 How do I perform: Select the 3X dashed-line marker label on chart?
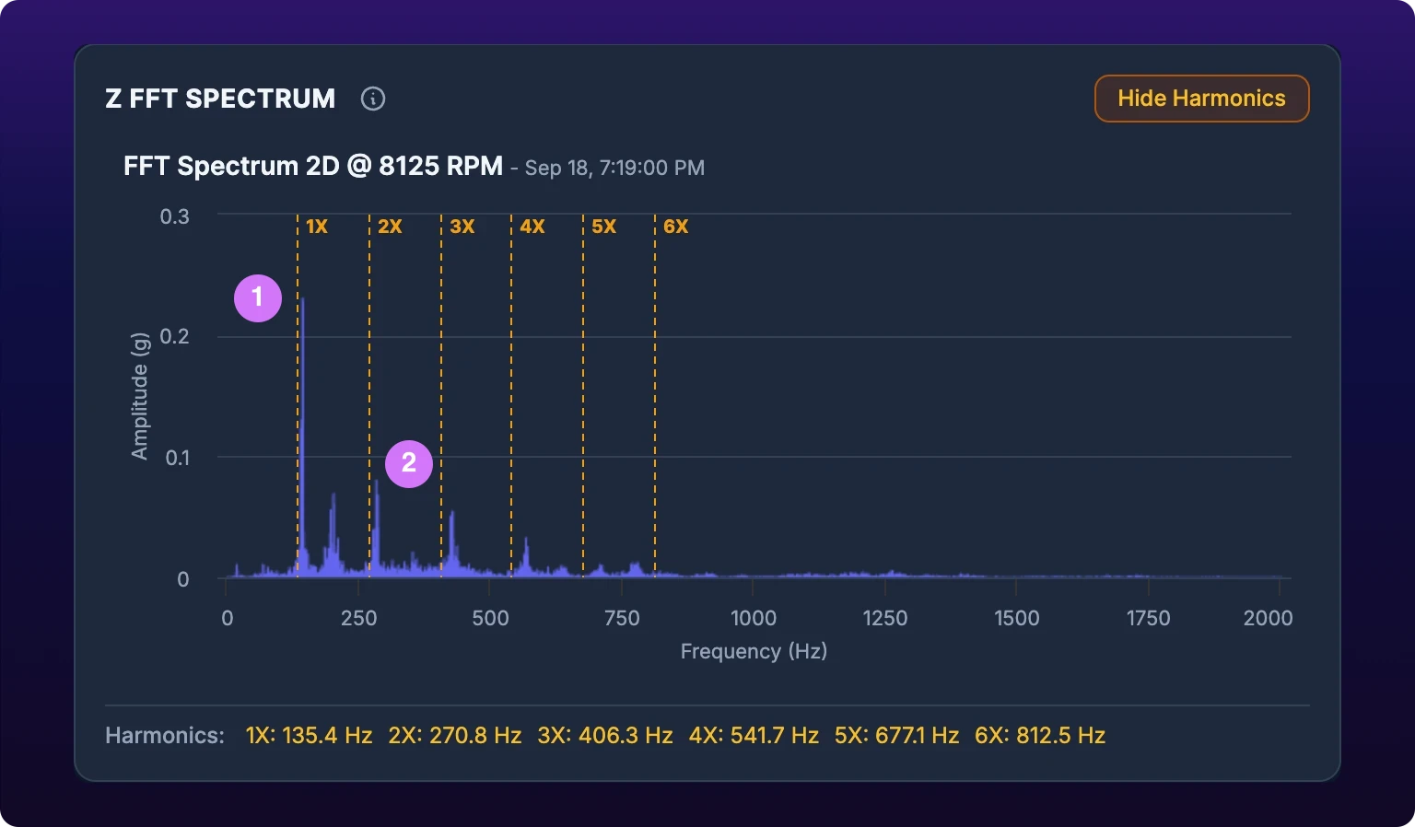click(462, 227)
